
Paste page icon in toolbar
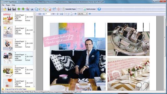click(x=40, y=9)
